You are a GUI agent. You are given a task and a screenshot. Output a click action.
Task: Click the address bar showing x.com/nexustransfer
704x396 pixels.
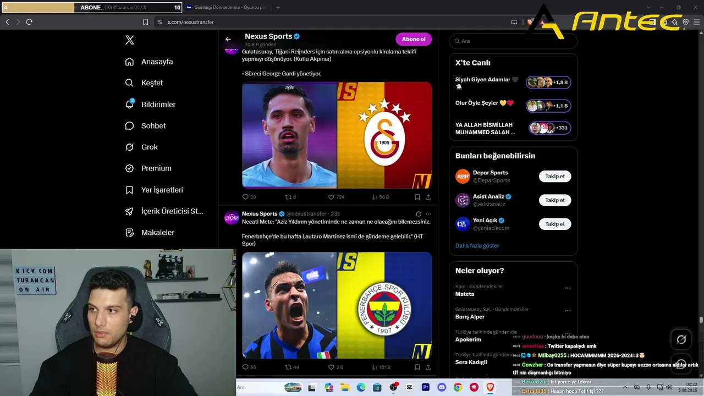coord(329,22)
